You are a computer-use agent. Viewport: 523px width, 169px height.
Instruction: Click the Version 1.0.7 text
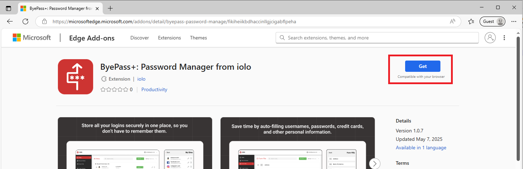coord(409,131)
